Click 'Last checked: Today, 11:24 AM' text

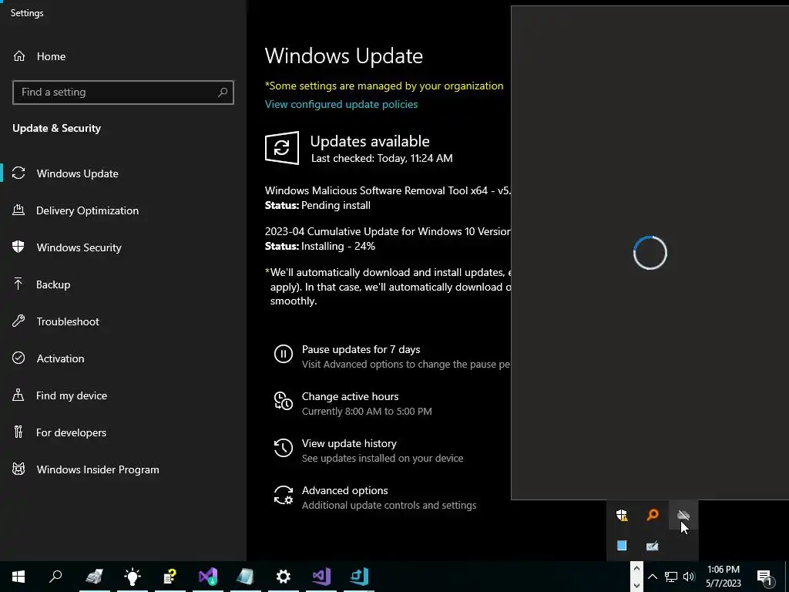382,158
